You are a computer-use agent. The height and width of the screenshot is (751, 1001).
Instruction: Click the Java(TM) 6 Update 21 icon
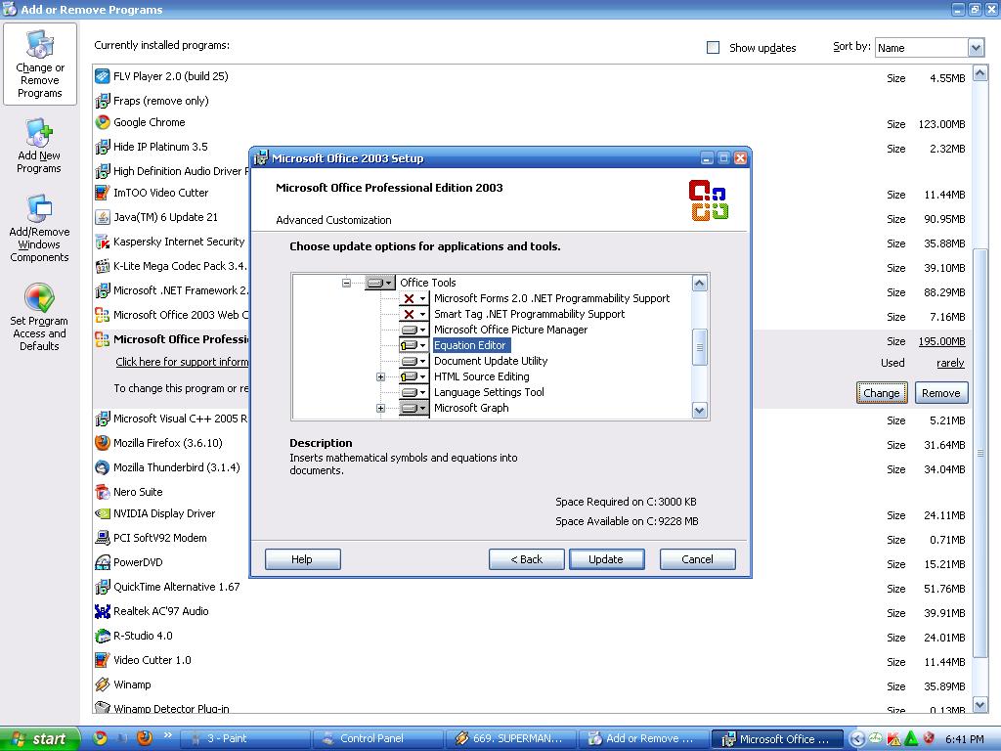click(102, 217)
